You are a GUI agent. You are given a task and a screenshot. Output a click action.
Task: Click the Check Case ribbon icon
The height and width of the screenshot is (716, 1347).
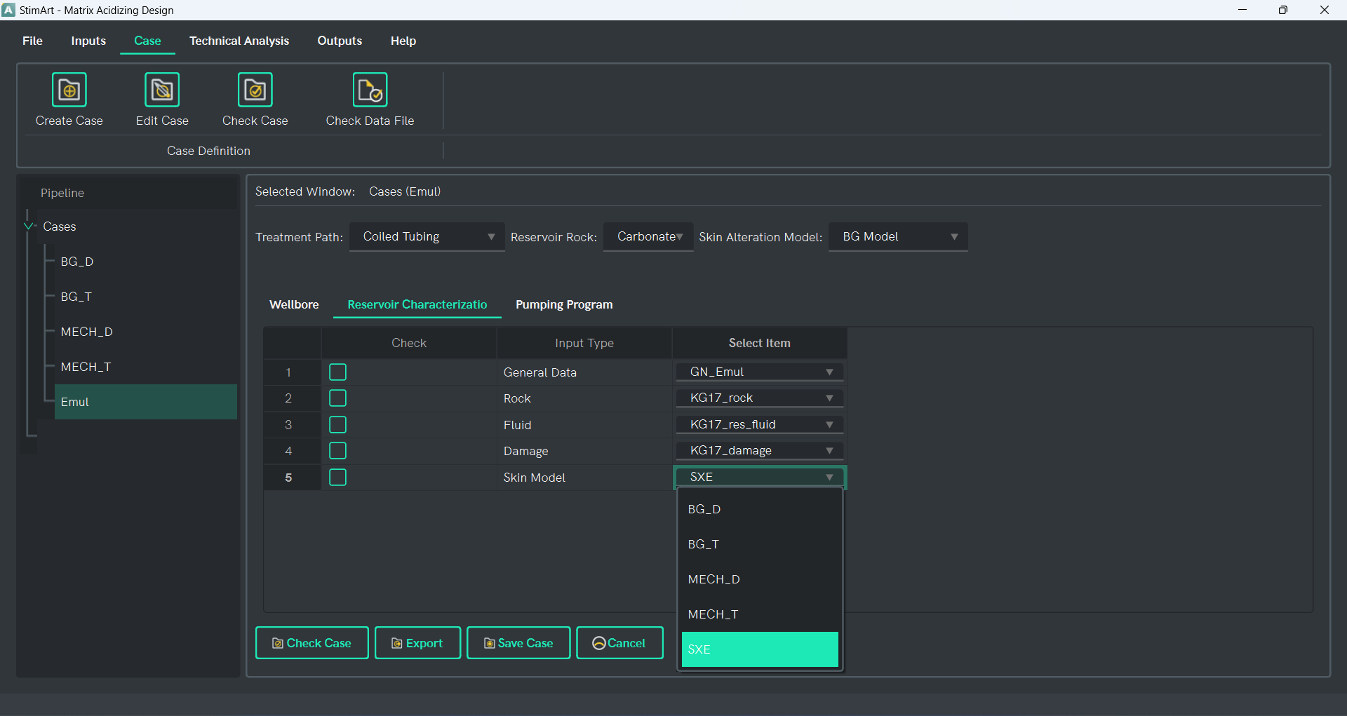coord(255,90)
